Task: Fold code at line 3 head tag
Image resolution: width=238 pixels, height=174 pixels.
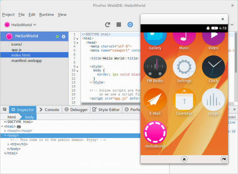Action: pos(77,43)
